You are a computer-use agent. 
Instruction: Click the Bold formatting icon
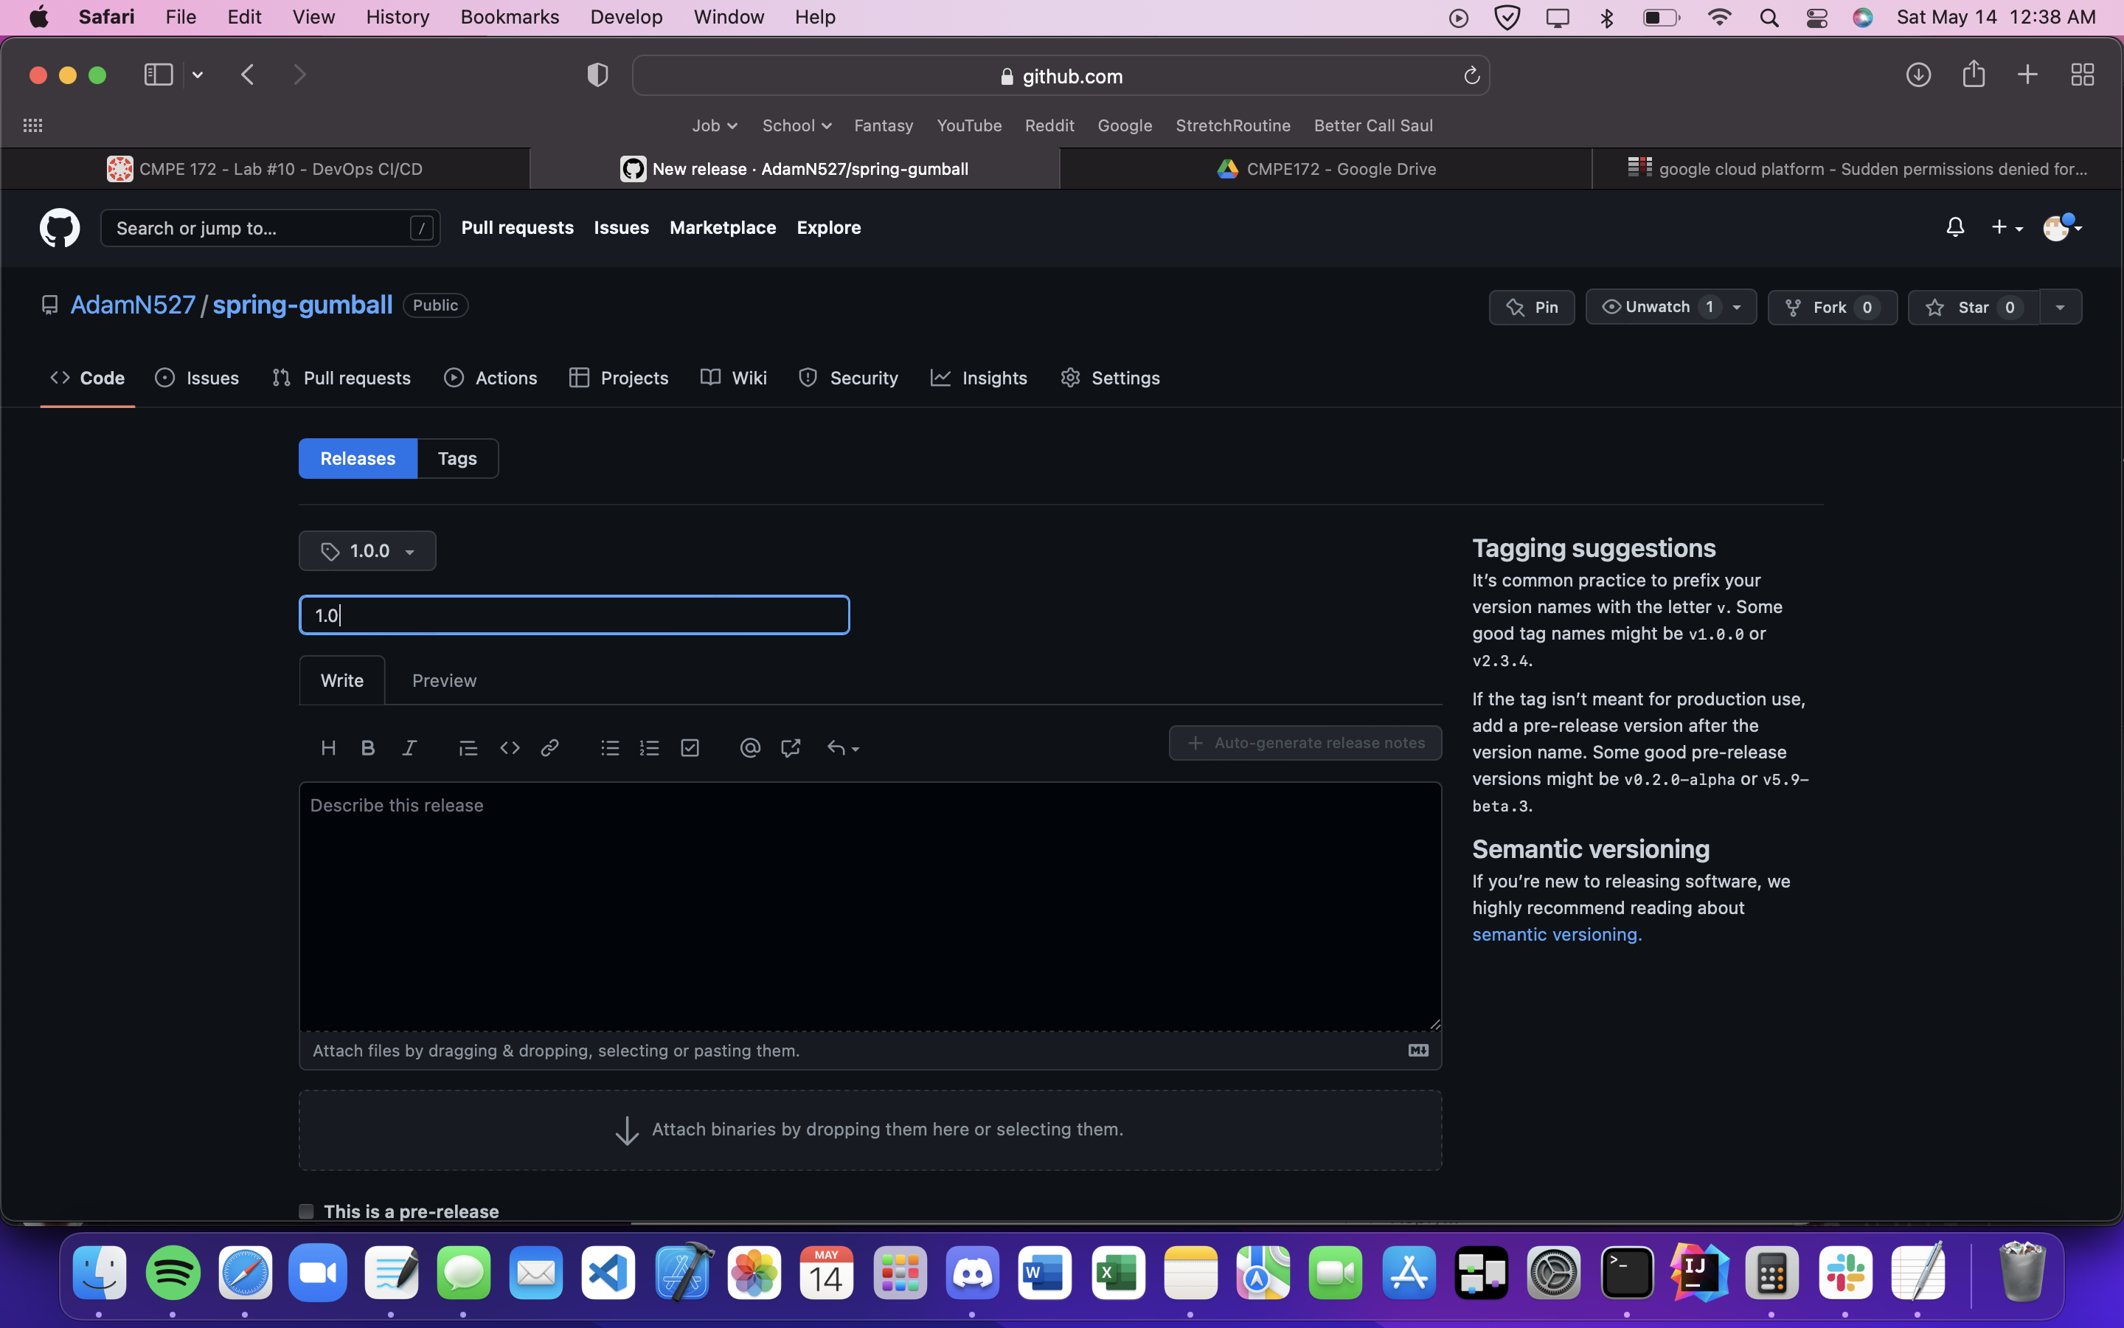coord(368,747)
